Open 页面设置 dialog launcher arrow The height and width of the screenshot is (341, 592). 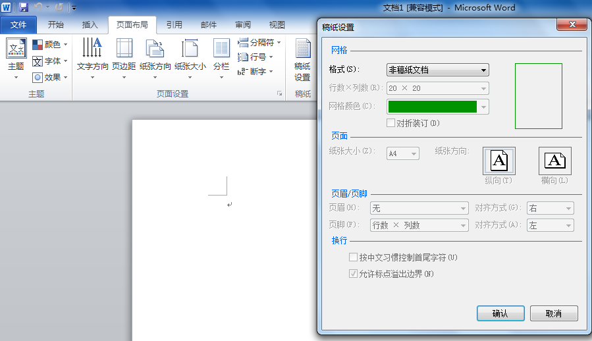coord(279,93)
